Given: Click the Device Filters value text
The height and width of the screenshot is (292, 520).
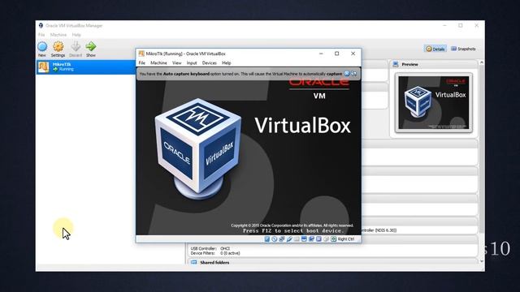Looking at the screenshot, I should pyautogui.click(x=230, y=253).
